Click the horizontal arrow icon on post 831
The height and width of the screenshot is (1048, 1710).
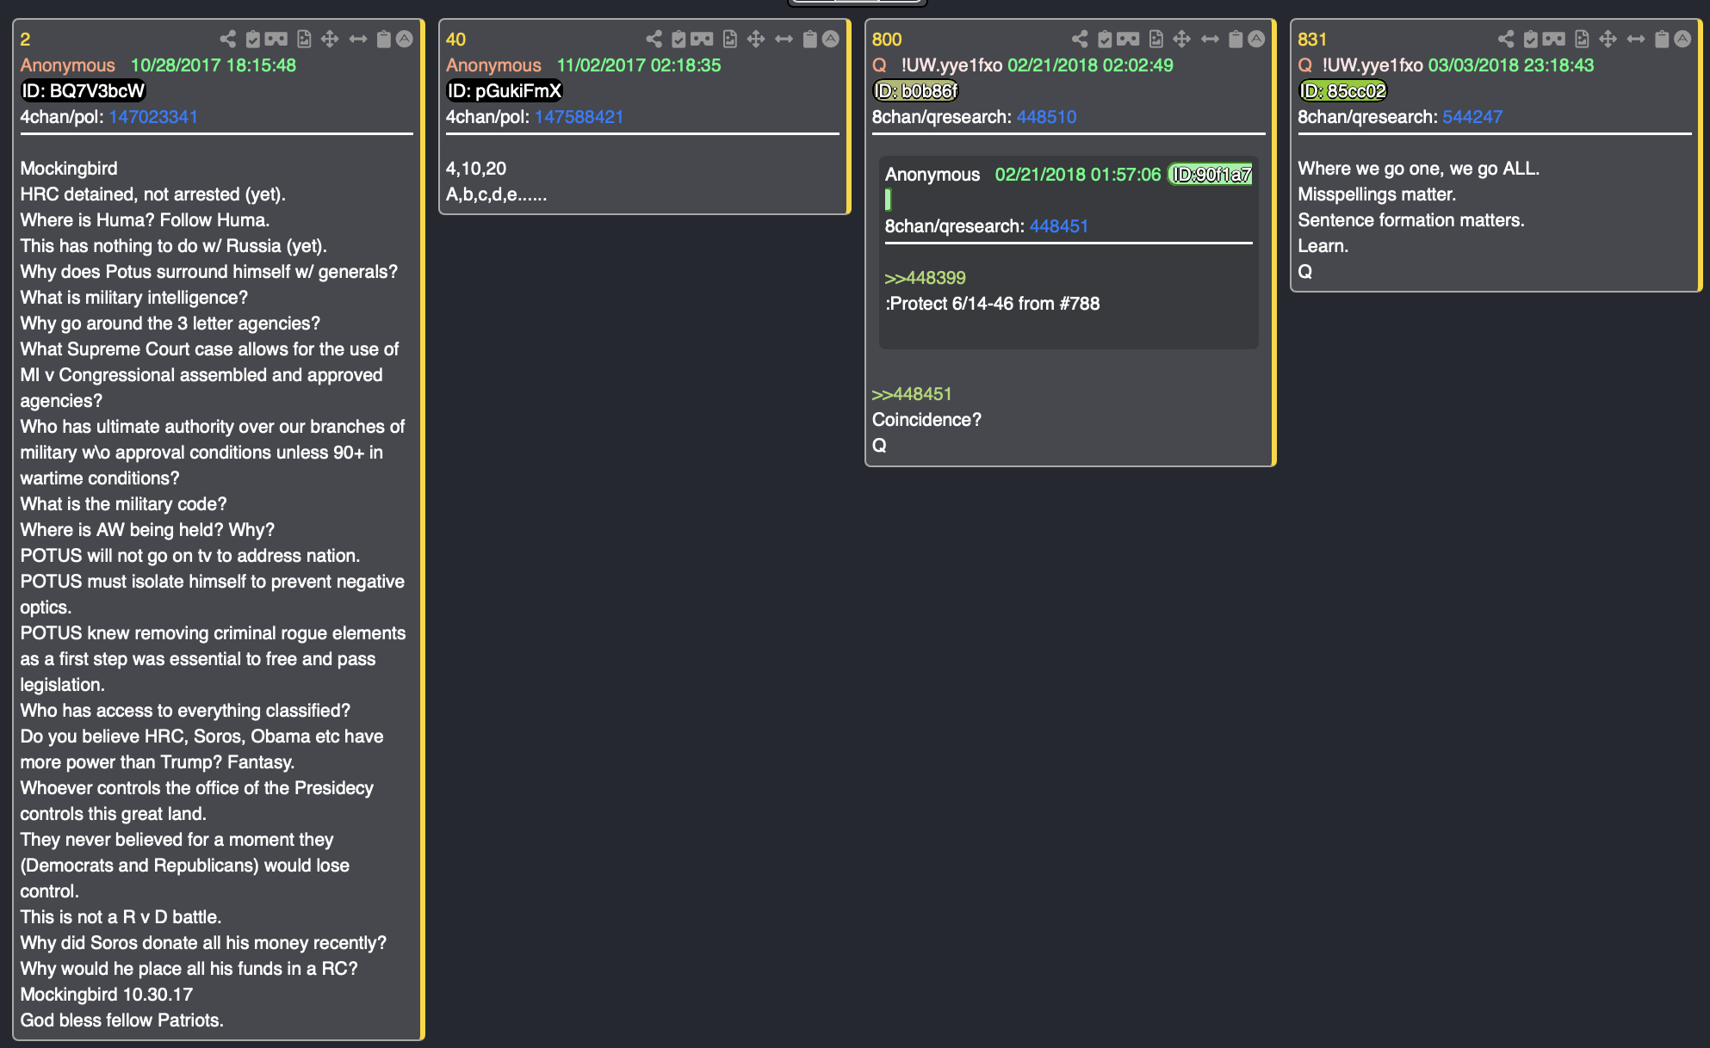[x=1636, y=39]
